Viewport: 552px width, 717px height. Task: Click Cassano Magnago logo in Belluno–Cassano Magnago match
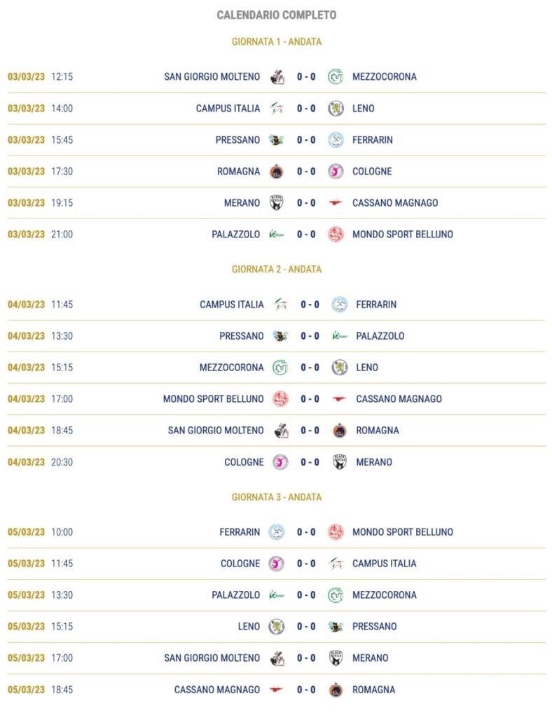tap(340, 399)
